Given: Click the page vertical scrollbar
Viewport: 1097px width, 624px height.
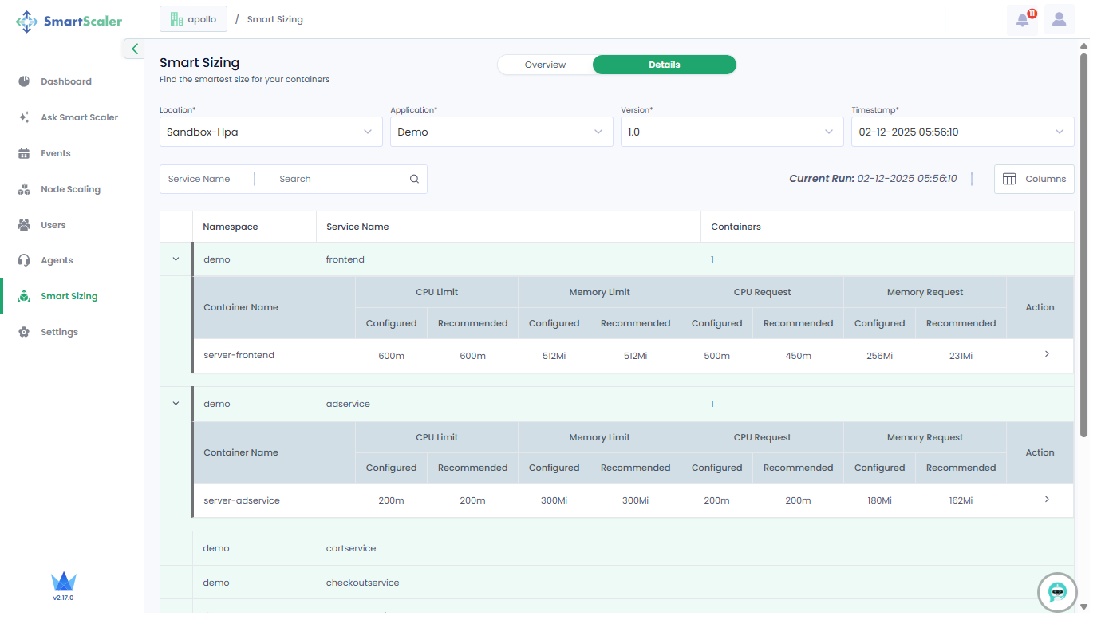Looking at the screenshot, I should [x=1083, y=239].
